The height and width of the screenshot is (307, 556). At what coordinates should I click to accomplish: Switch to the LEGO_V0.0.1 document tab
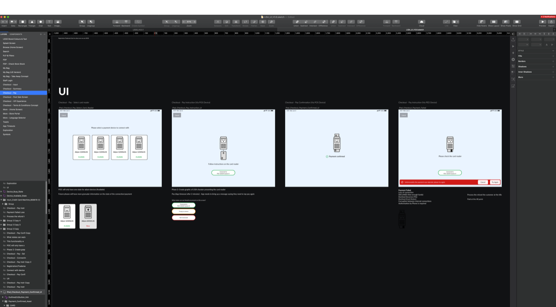tap(138, 30)
